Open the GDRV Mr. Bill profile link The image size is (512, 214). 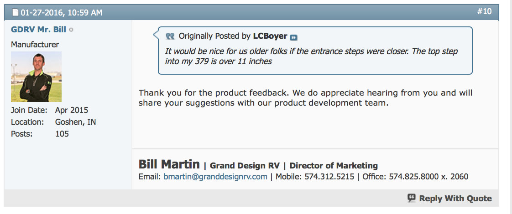click(38, 30)
